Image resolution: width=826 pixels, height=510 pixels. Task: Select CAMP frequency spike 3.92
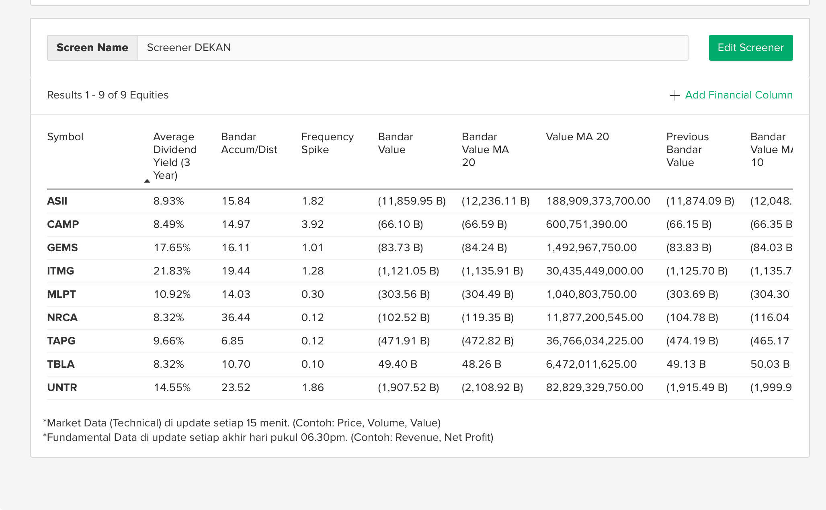[312, 224]
